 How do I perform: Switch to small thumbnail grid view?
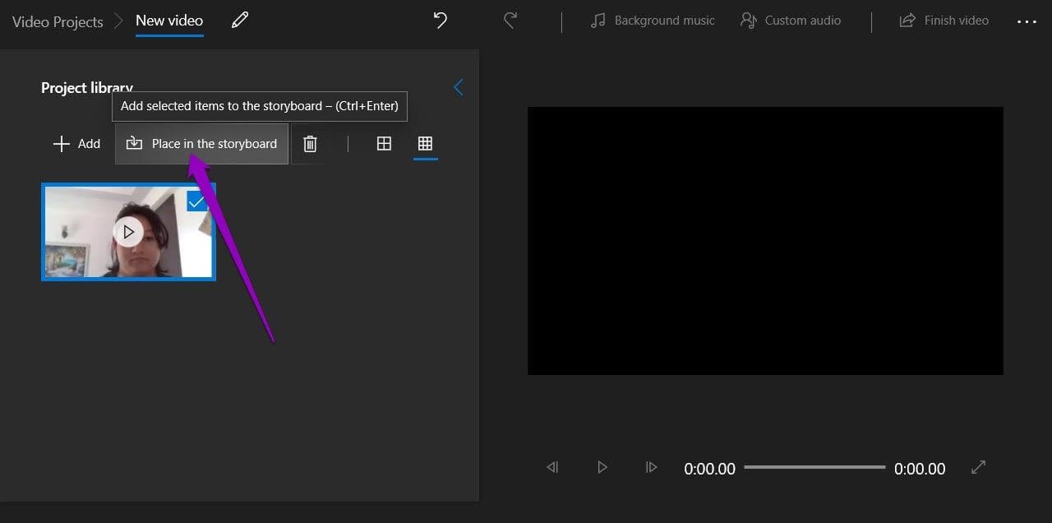click(x=425, y=144)
